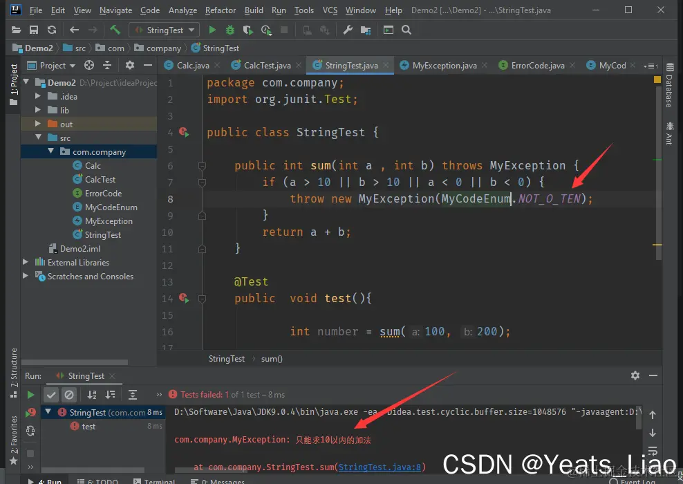This screenshot has width=683, height=484.
Task: Open file via the toolbar Open icon
Action: coord(16,30)
